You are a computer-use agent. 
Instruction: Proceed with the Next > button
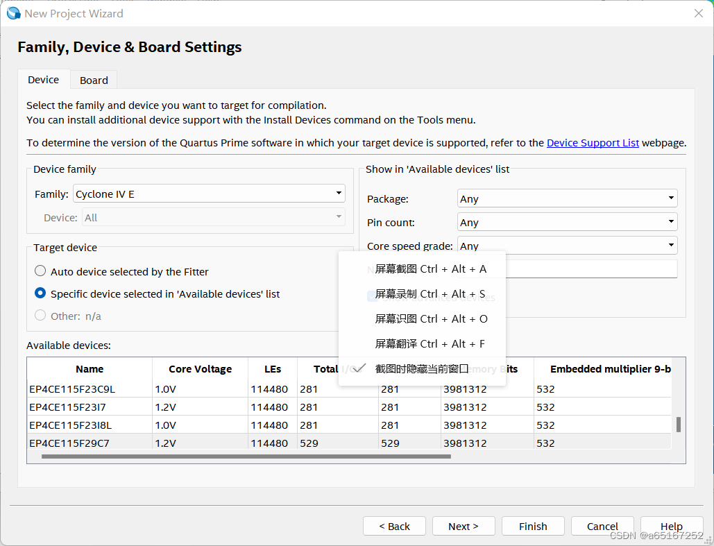[464, 526]
